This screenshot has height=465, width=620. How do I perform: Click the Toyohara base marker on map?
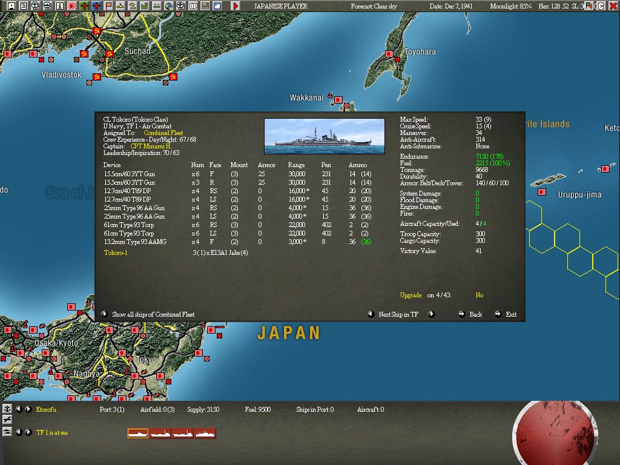pyautogui.click(x=389, y=54)
